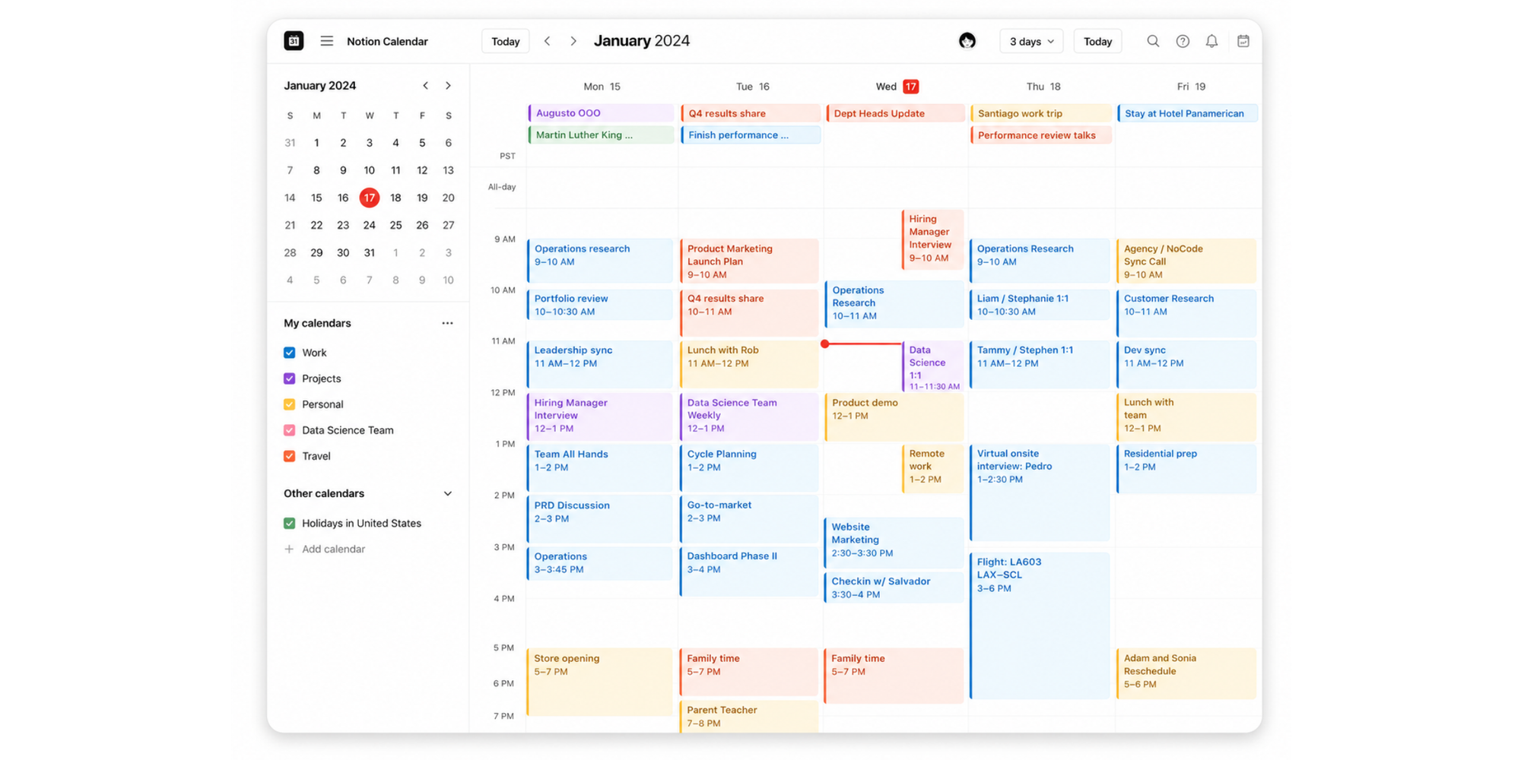Open the Remote work event

(933, 467)
